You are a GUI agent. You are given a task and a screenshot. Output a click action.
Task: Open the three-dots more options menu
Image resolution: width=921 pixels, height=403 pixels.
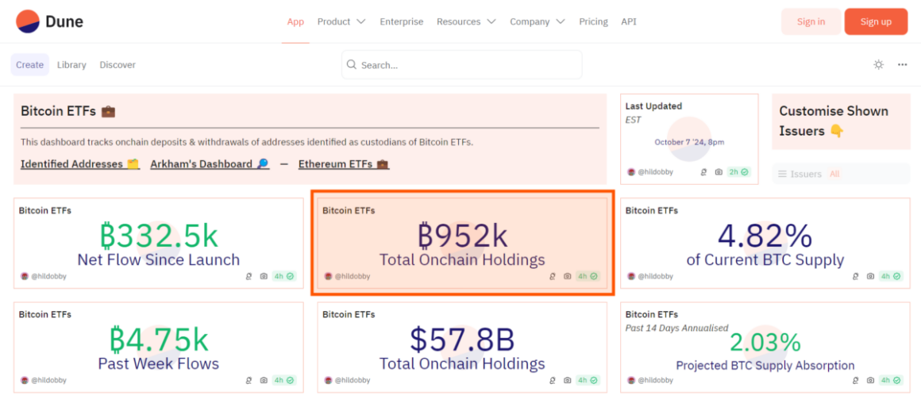tap(903, 64)
